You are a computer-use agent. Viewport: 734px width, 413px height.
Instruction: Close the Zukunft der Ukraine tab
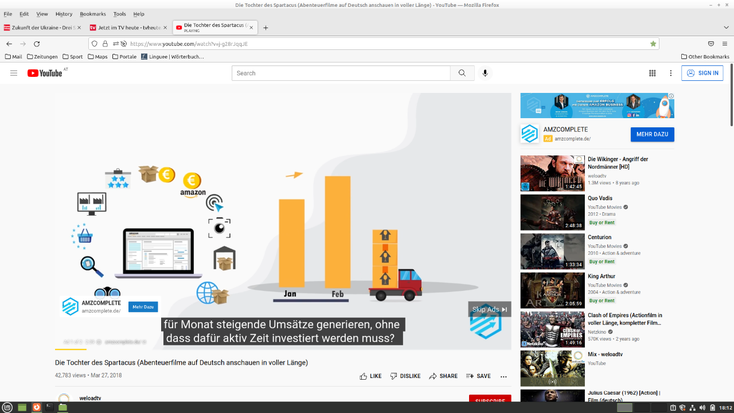(x=78, y=28)
